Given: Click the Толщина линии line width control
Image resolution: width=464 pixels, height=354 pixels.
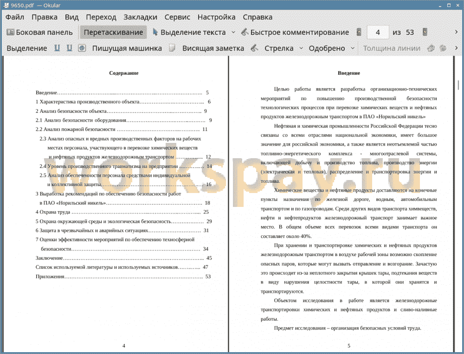Looking at the screenshot, I should coord(392,48).
